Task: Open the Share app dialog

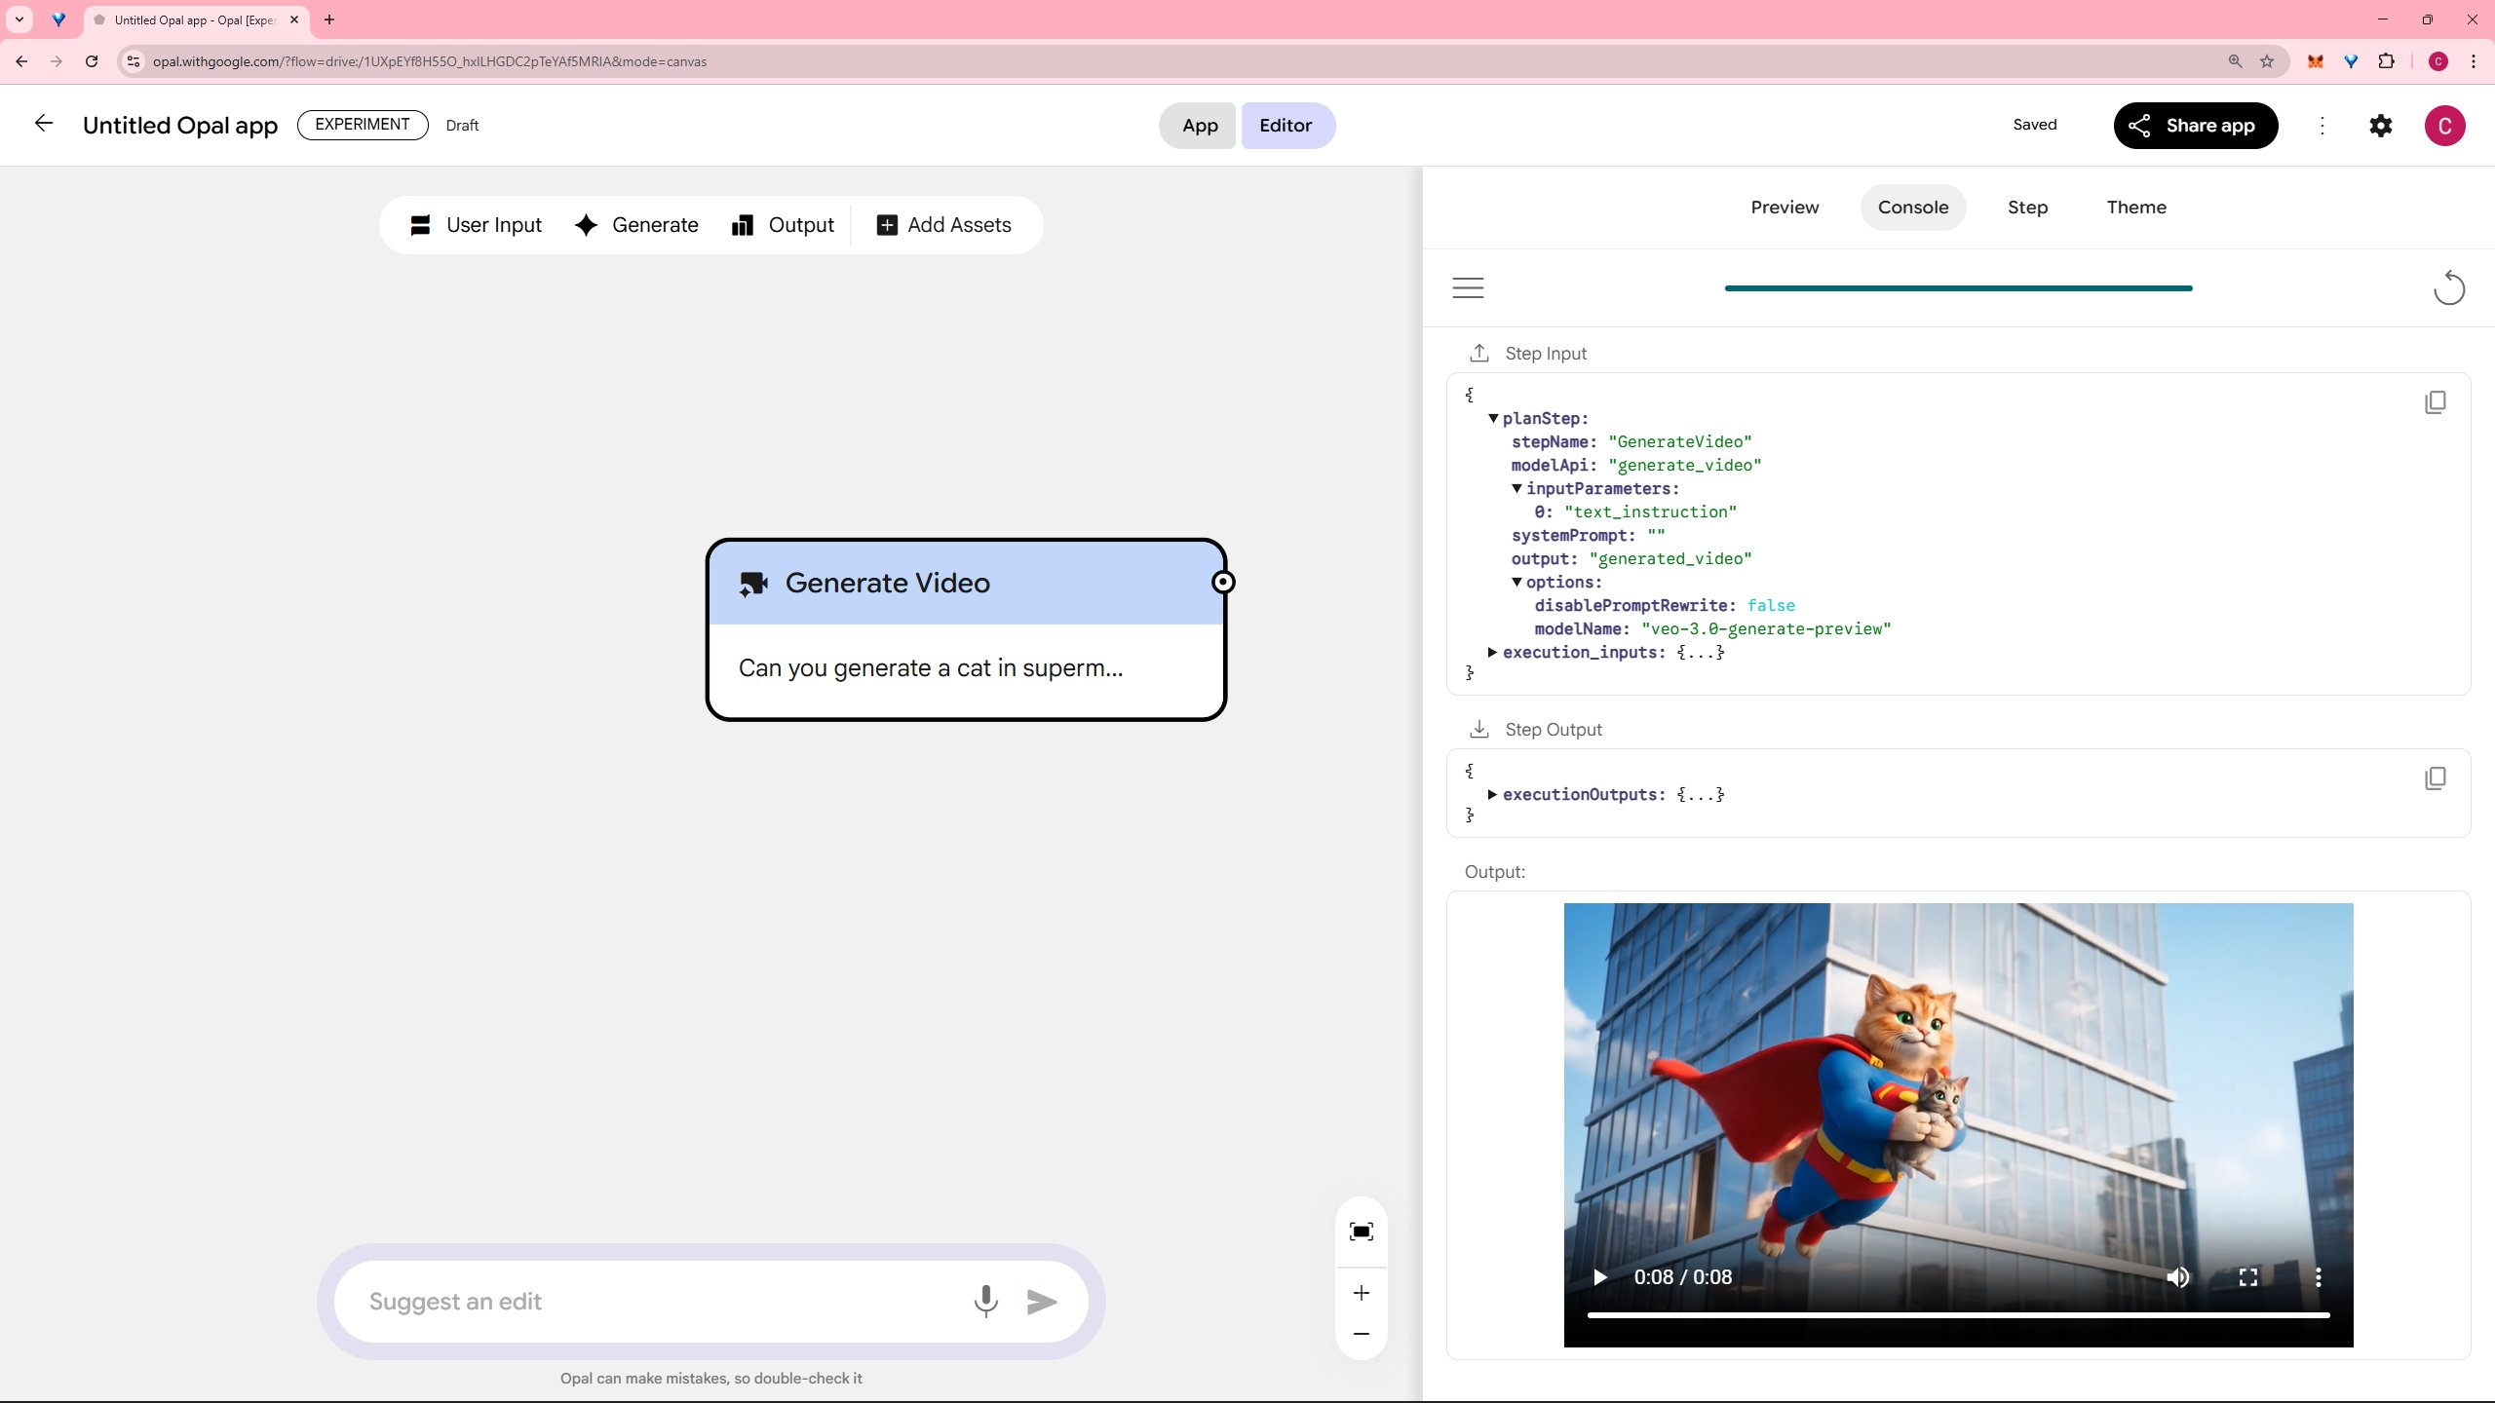Action: point(2195,126)
